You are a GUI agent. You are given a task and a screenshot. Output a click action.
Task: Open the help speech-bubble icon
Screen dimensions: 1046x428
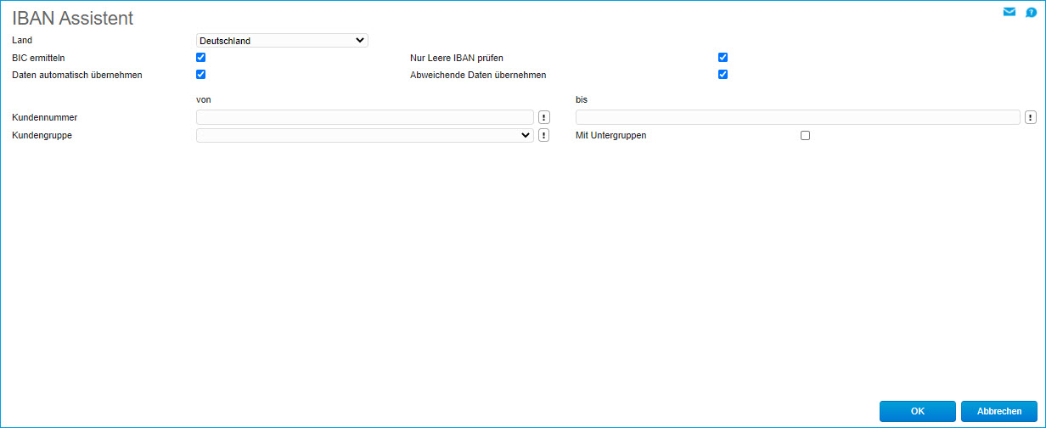click(1031, 13)
